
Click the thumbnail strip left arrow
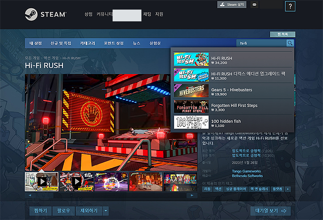click(x=30, y=195)
